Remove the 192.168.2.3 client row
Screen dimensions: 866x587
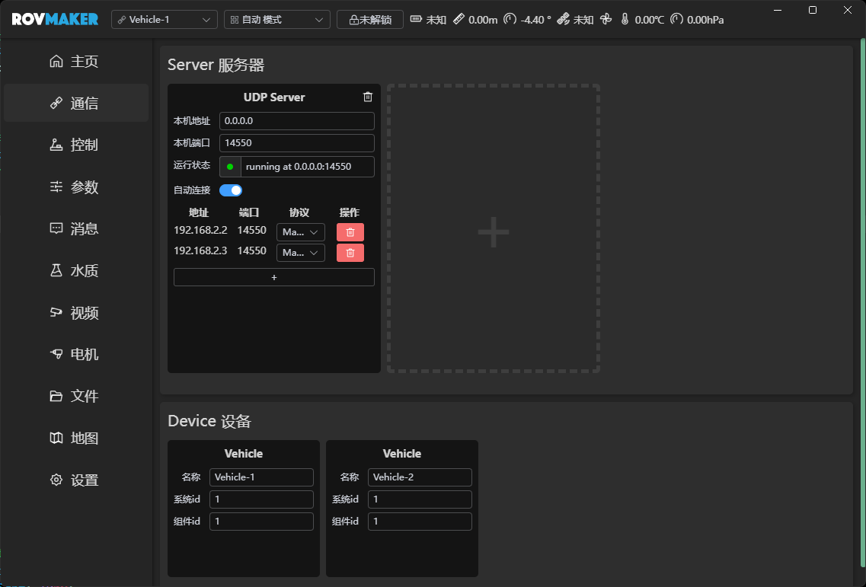[350, 253]
